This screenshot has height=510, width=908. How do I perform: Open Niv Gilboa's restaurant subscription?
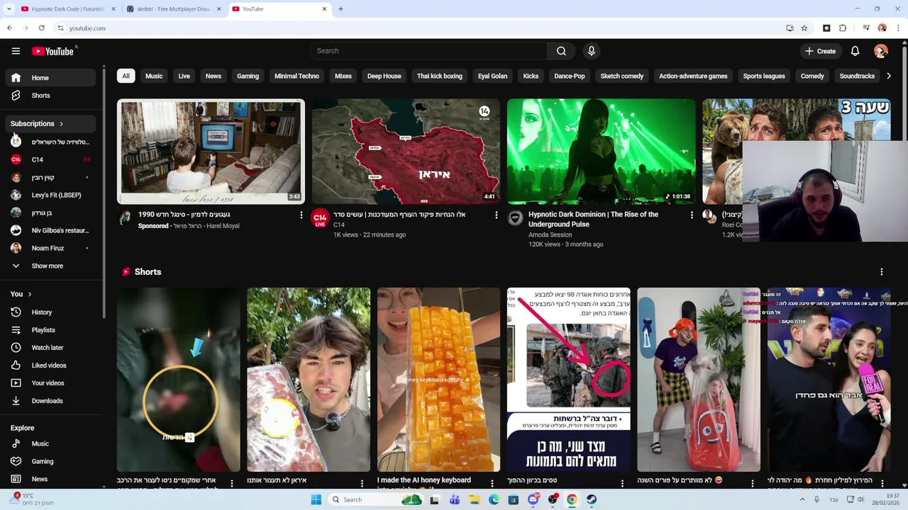click(50, 231)
